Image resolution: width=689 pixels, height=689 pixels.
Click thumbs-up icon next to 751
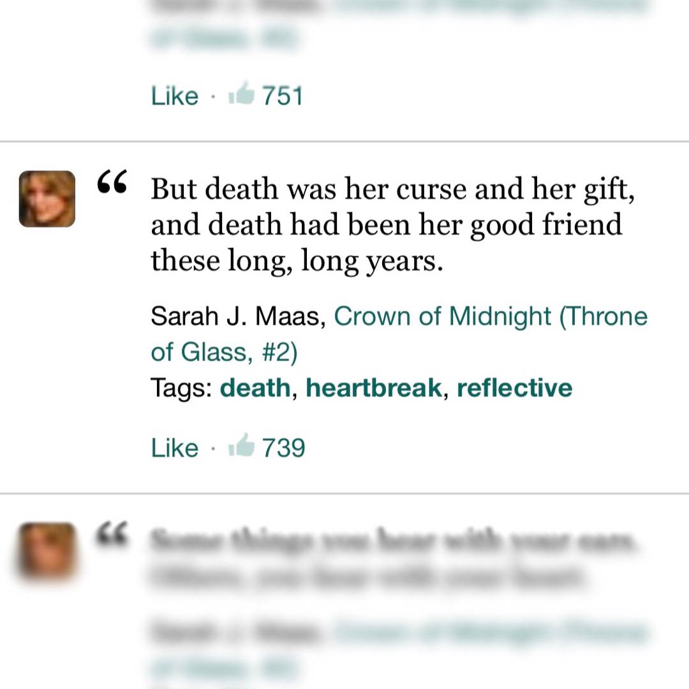(x=241, y=93)
